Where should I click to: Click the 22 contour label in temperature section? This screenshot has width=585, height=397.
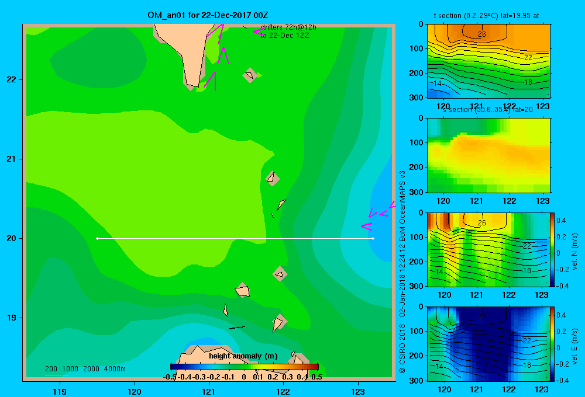(528, 58)
